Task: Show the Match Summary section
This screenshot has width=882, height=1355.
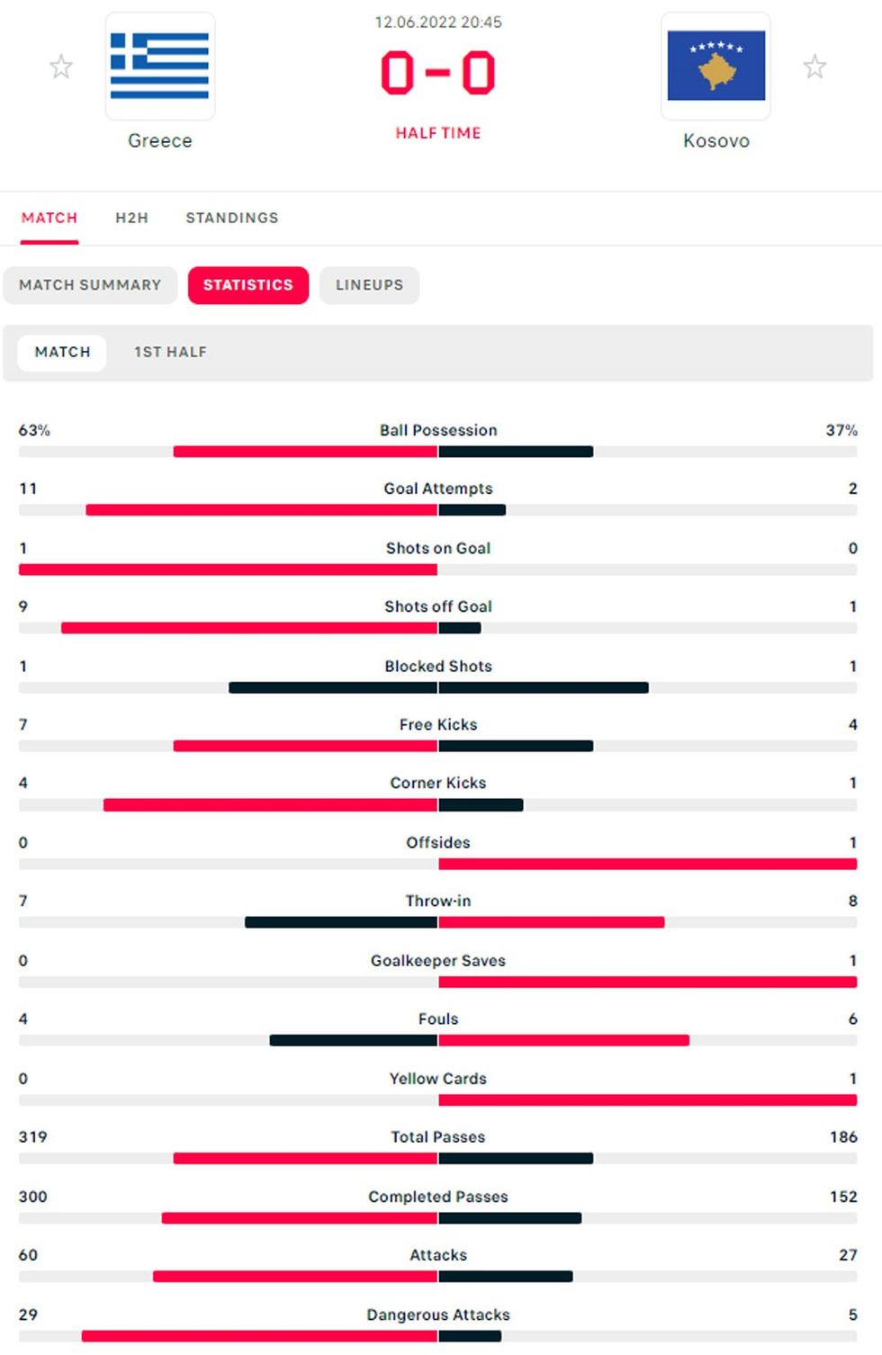Action: (90, 285)
